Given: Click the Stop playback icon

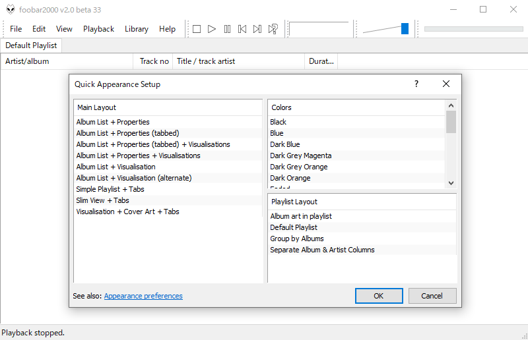Looking at the screenshot, I should pos(197,29).
